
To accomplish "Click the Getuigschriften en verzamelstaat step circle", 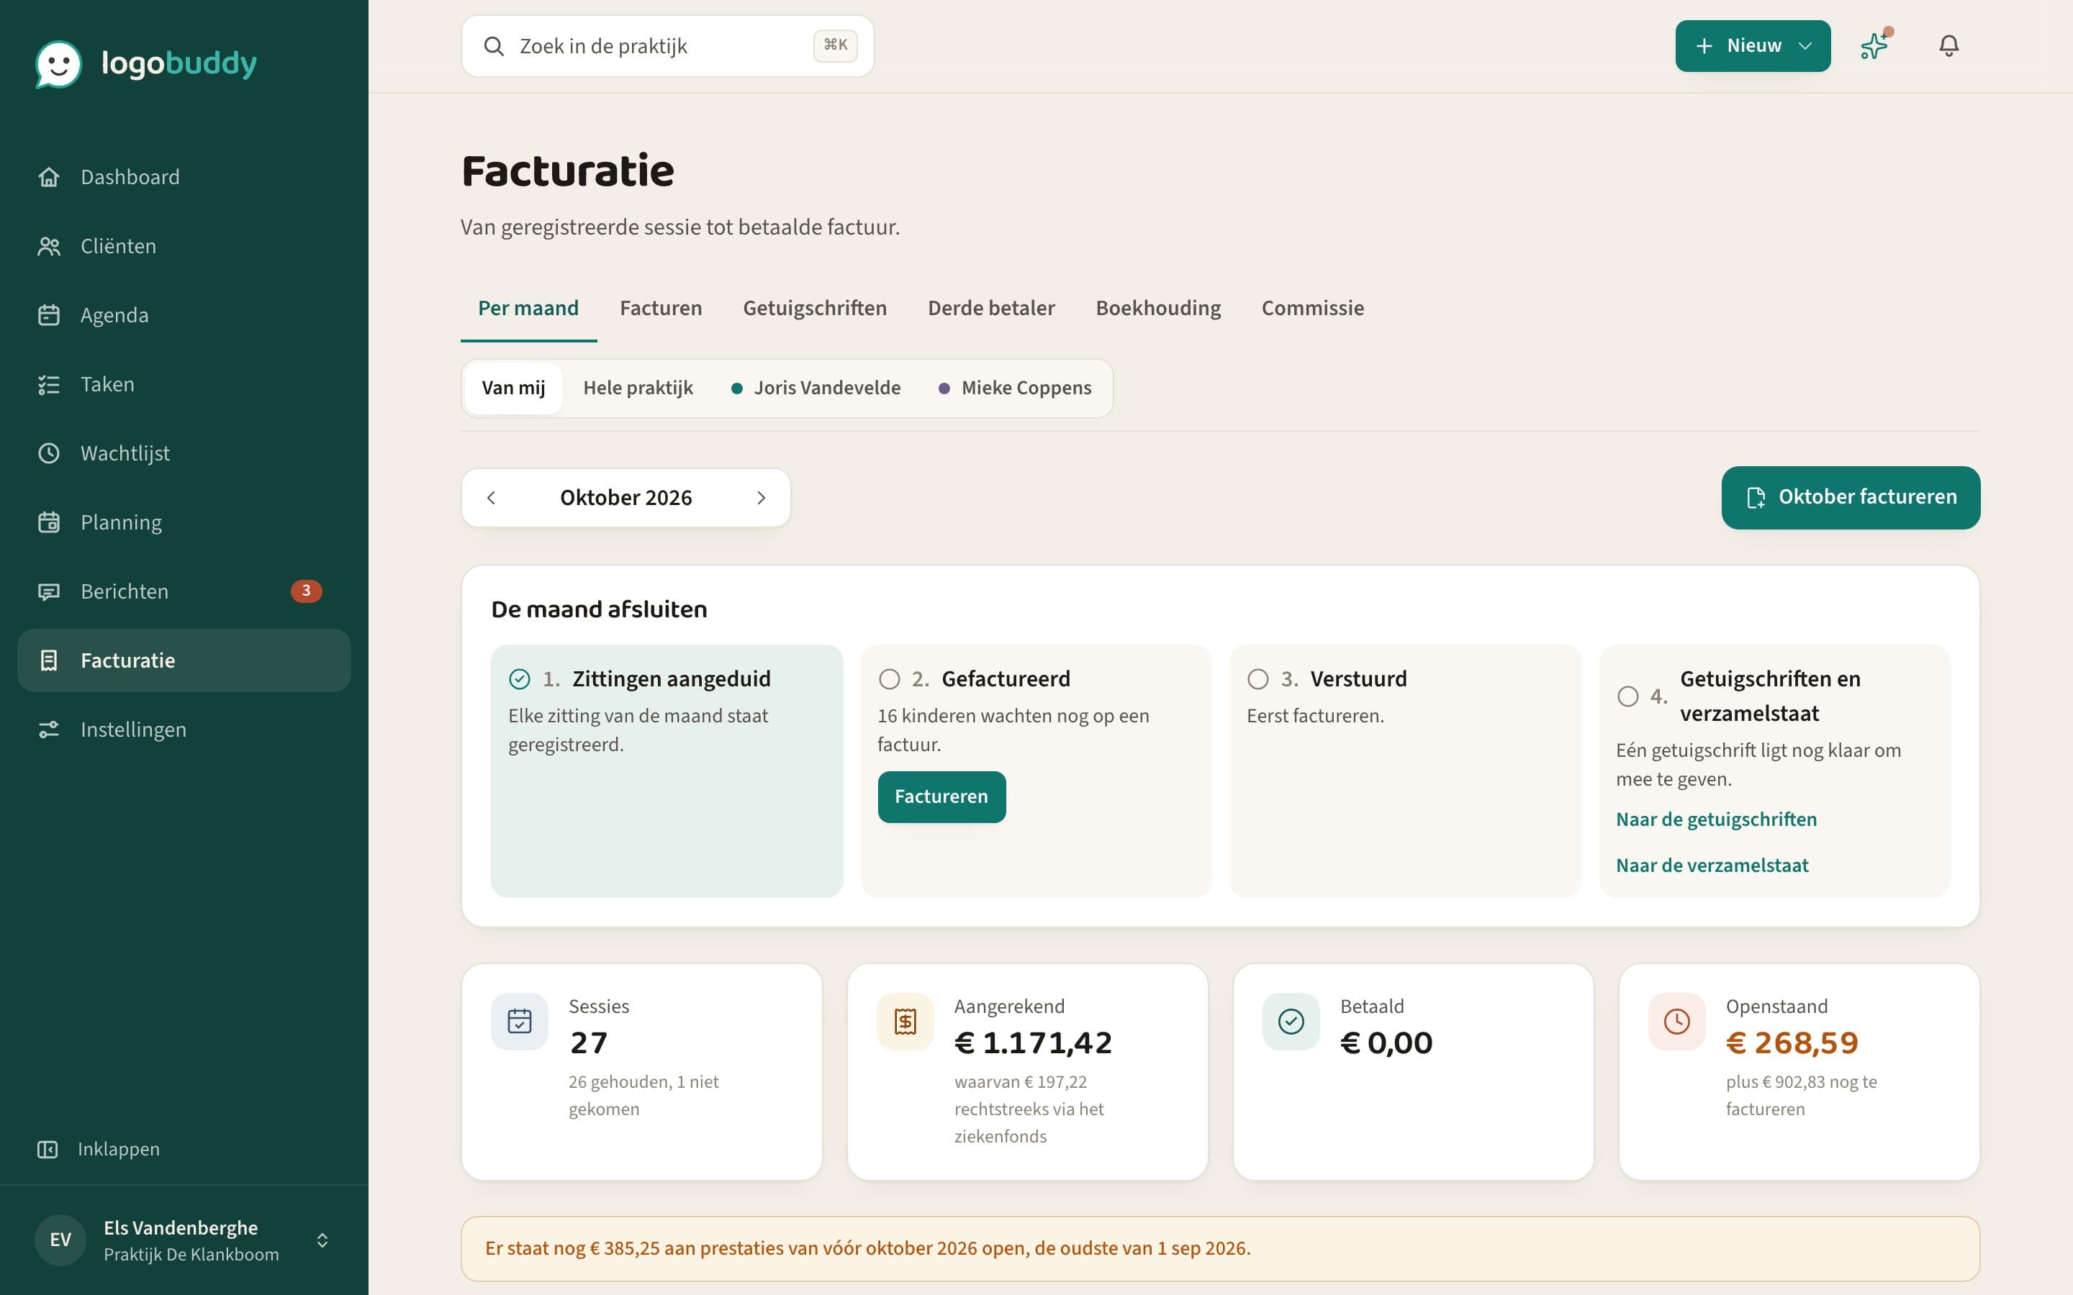I will coord(1627,696).
